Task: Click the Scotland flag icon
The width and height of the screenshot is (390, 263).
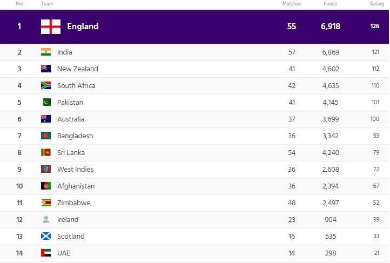Action: 46,237
